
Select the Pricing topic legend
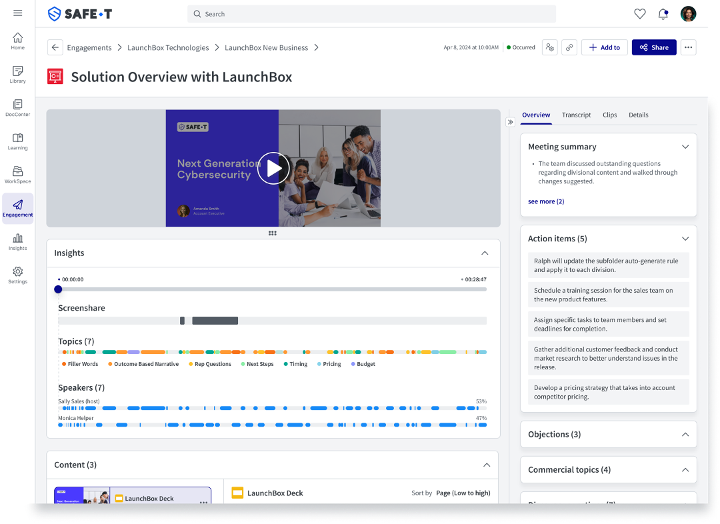(329, 364)
